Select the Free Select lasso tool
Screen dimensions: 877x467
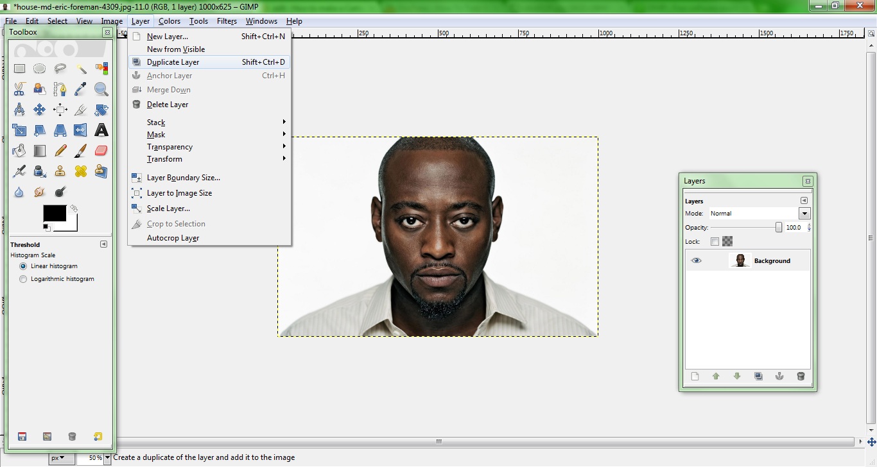coord(60,69)
